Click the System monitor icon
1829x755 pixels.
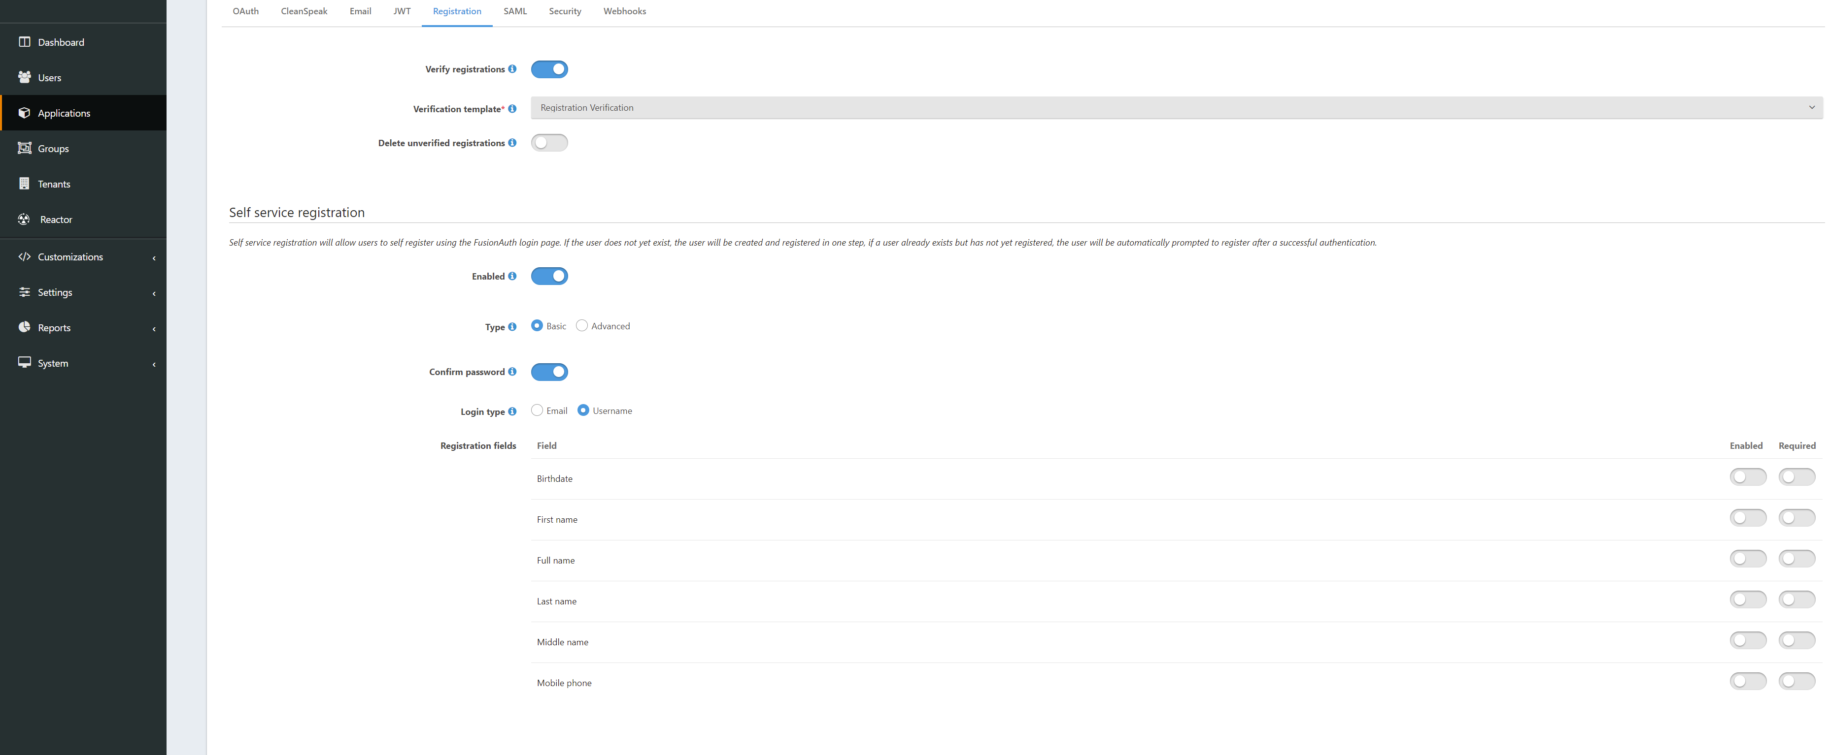(x=24, y=362)
